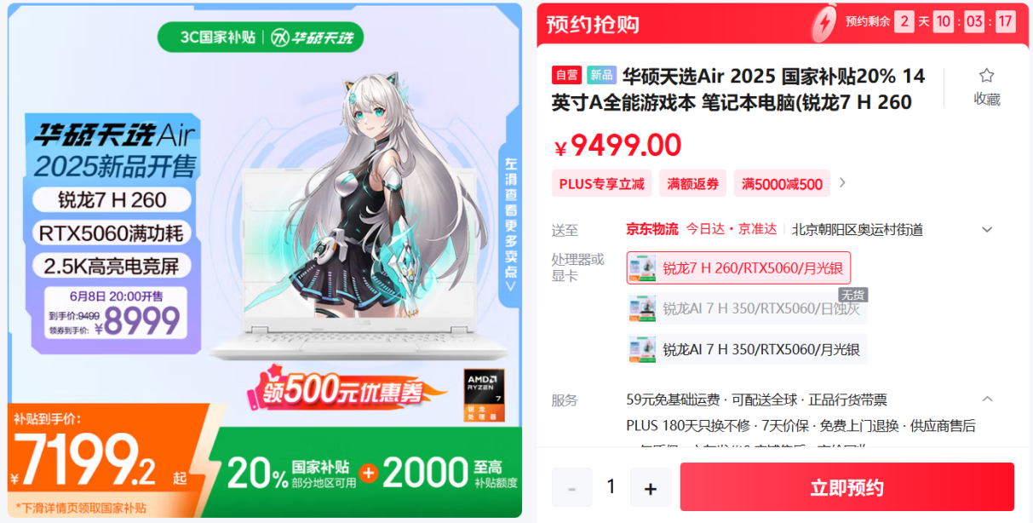Viewport: 1033px width, 523px height.
Task: Select 锐龙7 H 260/RTX5060/月光银 option
Action: [738, 268]
